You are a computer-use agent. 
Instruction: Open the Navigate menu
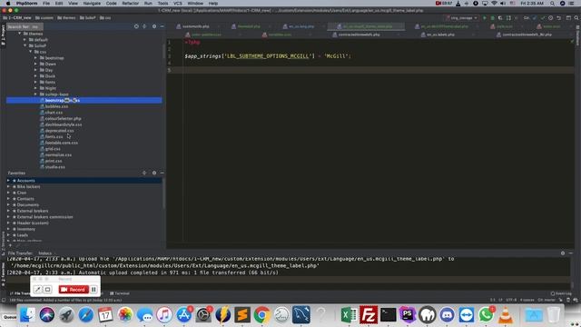pyautogui.click(x=92, y=4)
